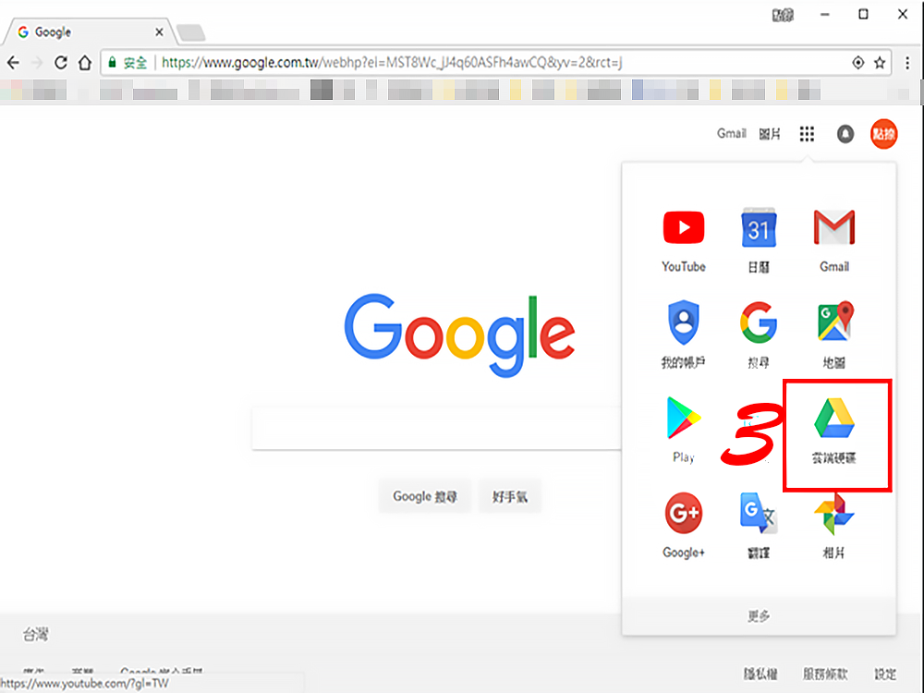924x693 pixels.
Task: Reload the page
Action: pos(61,63)
